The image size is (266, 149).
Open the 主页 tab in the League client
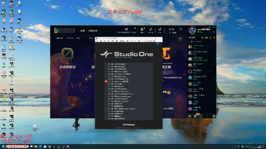tap(82, 31)
